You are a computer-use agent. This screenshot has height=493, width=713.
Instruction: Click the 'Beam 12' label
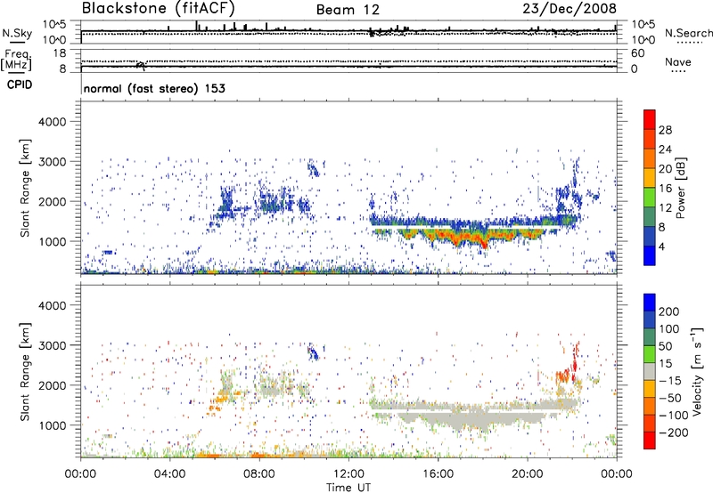(x=348, y=10)
